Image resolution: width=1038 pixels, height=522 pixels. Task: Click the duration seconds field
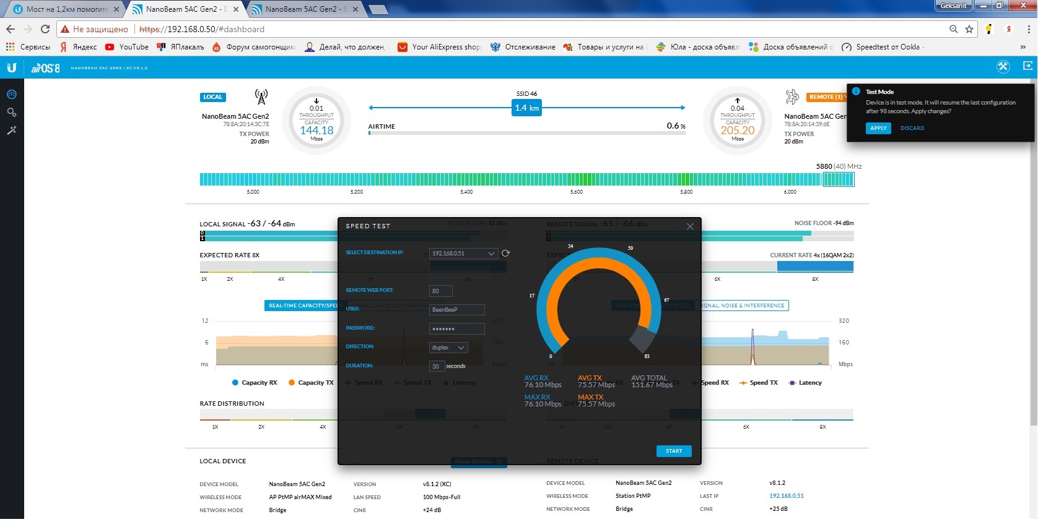click(x=437, y=366)
